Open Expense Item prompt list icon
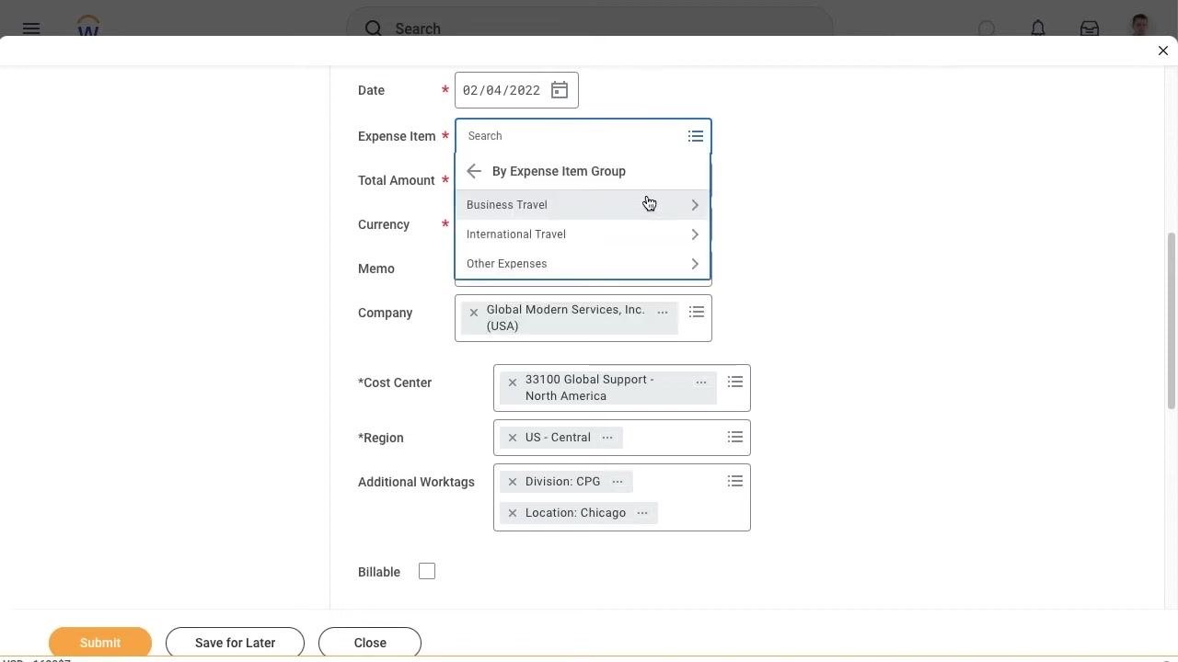The width and height of the screenshot is (1178, 662). (696, 136)
